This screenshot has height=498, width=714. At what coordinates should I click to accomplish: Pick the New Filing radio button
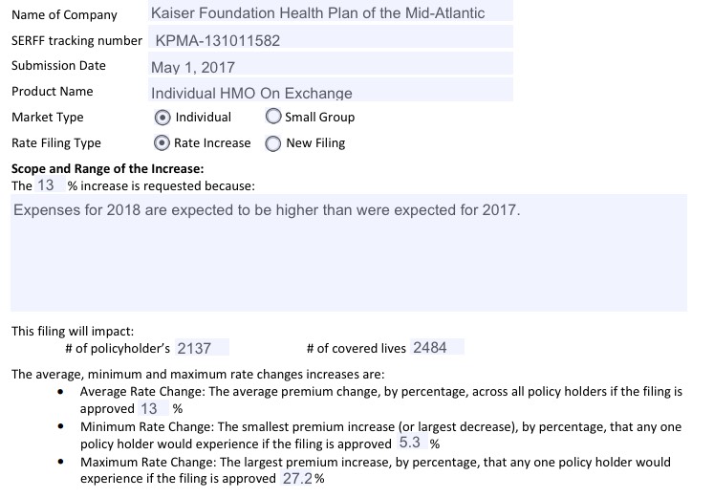coord(273,143)
